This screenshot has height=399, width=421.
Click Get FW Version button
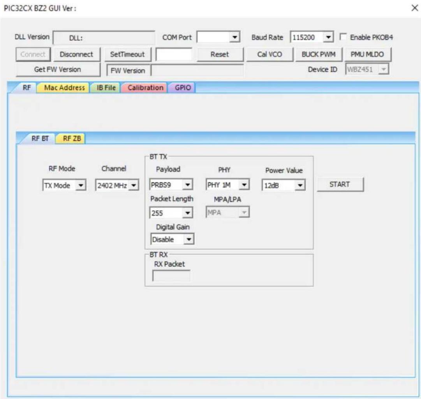[x=58, y=70]
